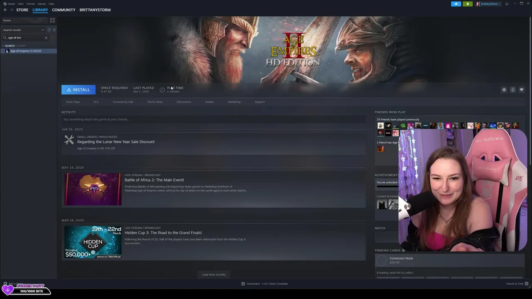Image resolution: width=532 pixels, height=299 pixels.
Task: Switch to the COMMUNITY tab
Action: (64, 10)
